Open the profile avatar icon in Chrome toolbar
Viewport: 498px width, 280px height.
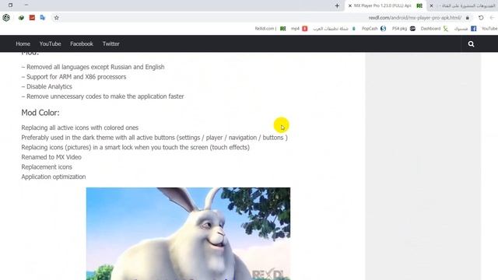tap(6, 18)
